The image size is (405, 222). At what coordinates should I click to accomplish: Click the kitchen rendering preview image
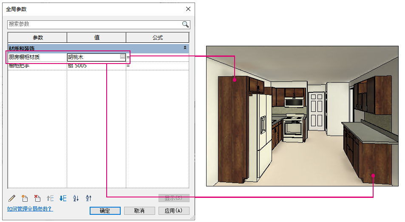[x=302, y=116]
